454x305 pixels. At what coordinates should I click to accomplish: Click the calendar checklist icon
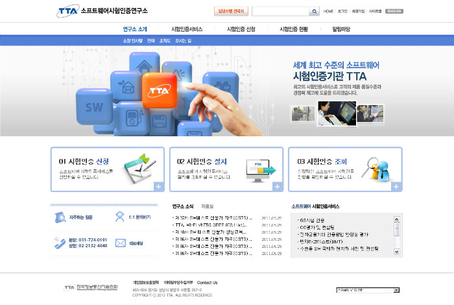point(139,169)
